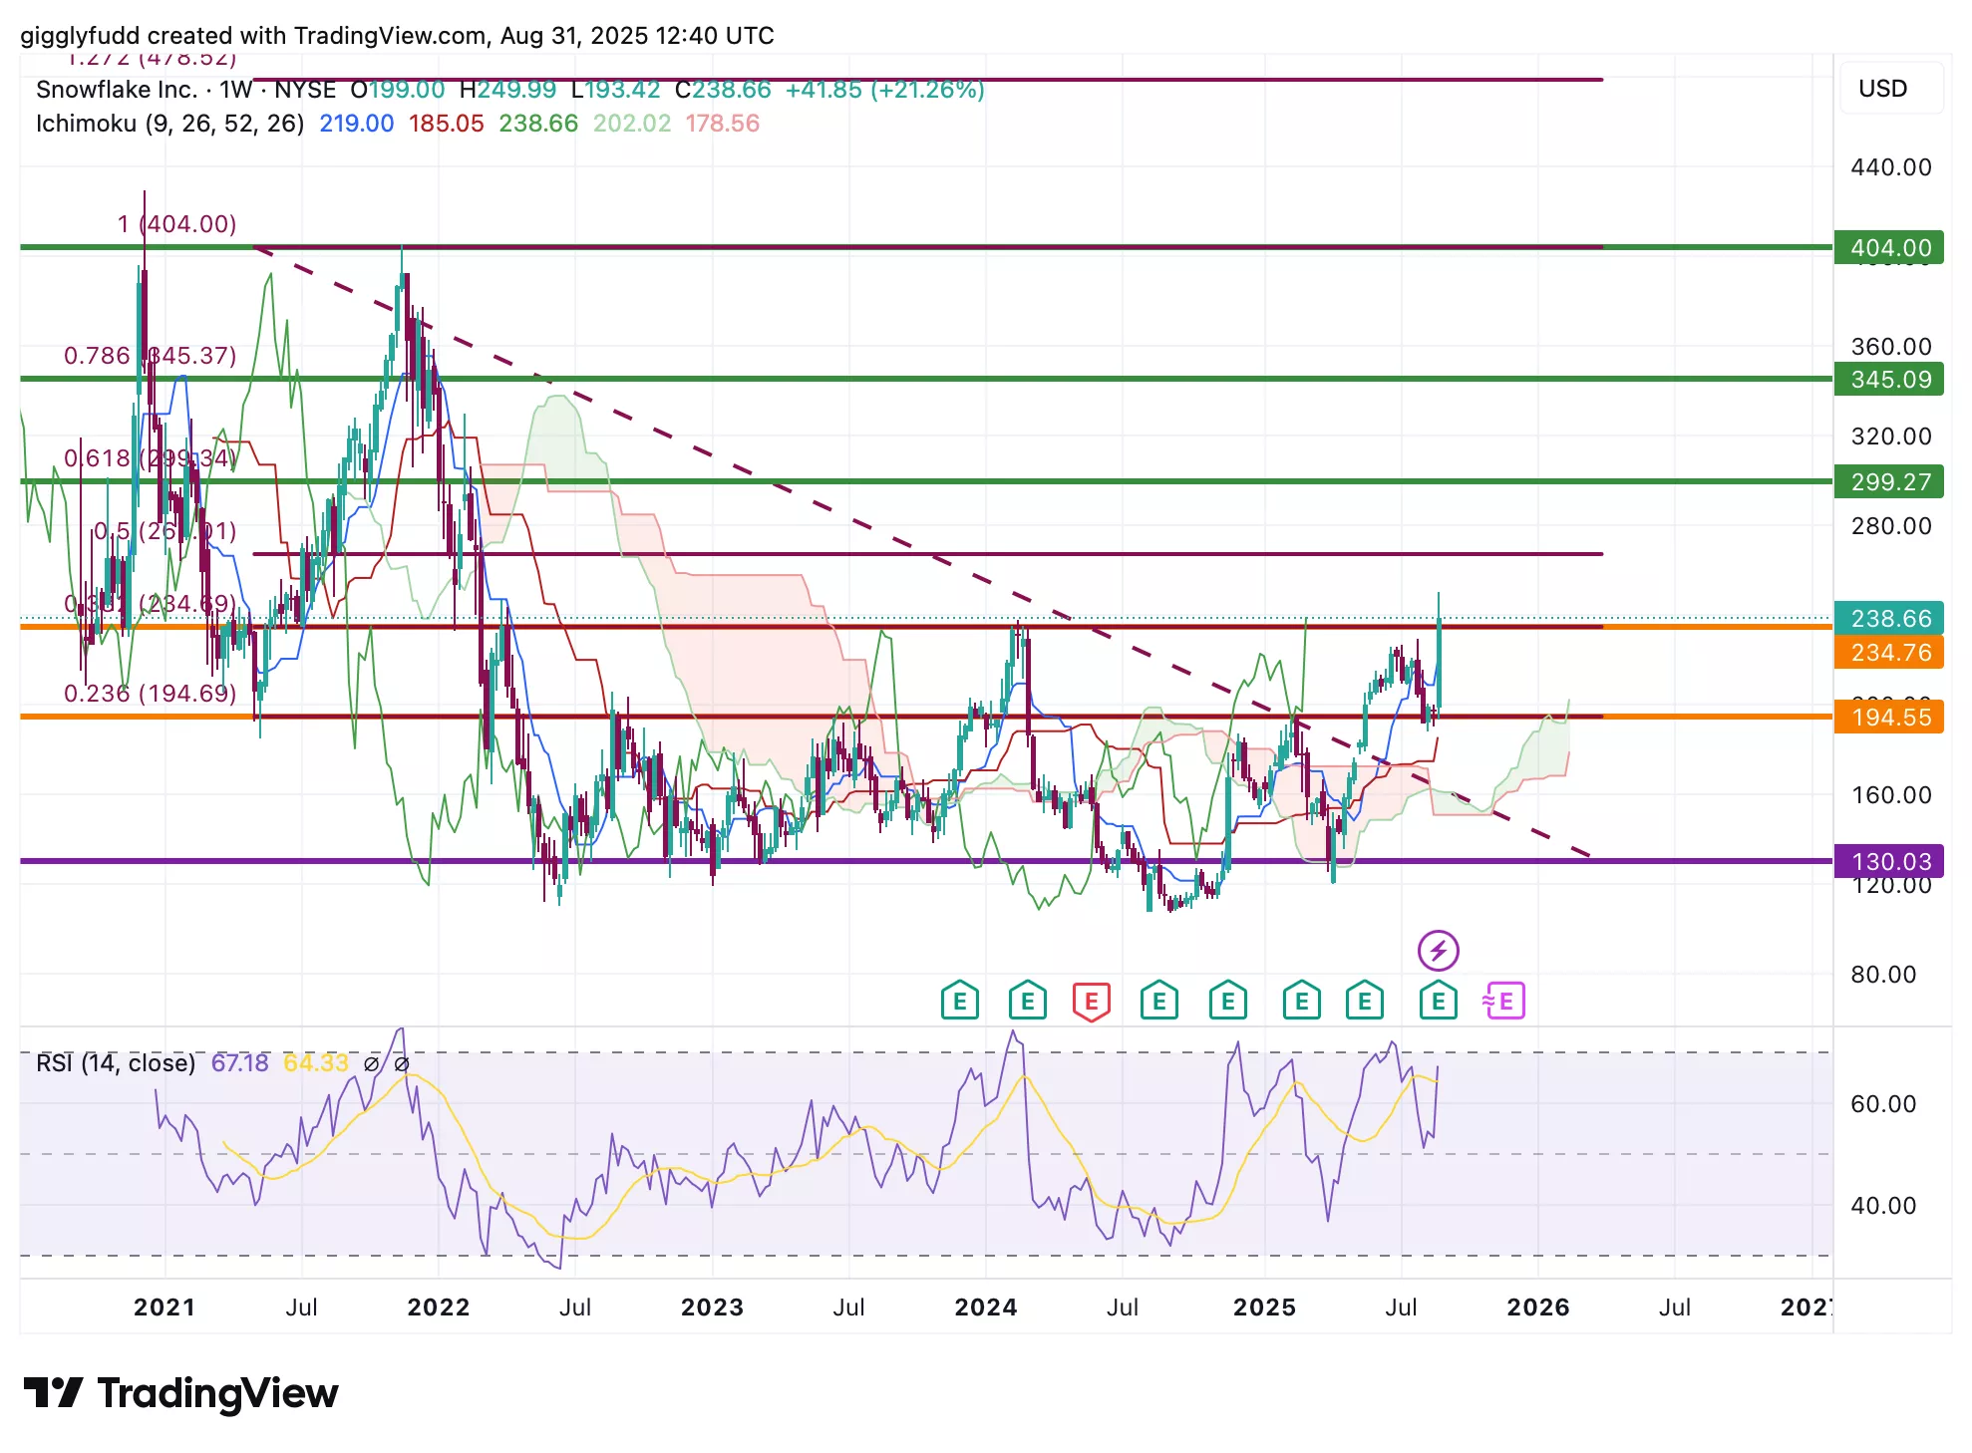
Task: Click the RSI (14, close) legend
Action: tap(116, 1063)
